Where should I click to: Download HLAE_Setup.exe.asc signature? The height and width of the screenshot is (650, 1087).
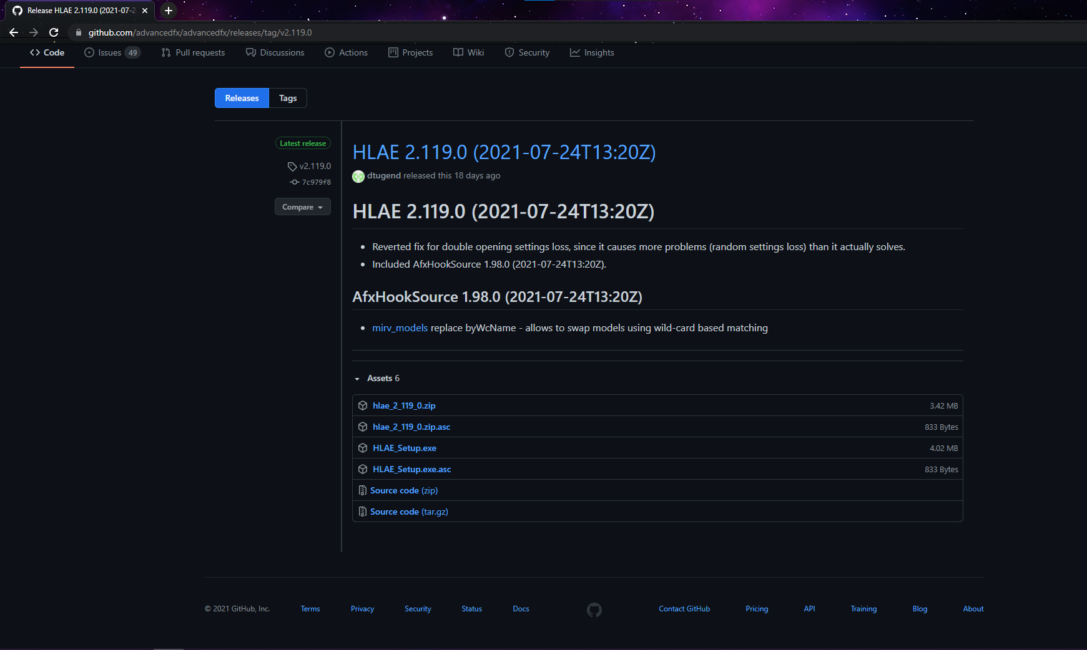tap(412, 469)
